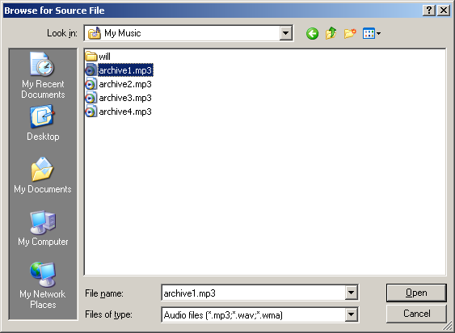This screenshot has width=455, height=333.
Task: Jump to Desktop in places bar
Action: pyautogui.click(x=43, y=124)
